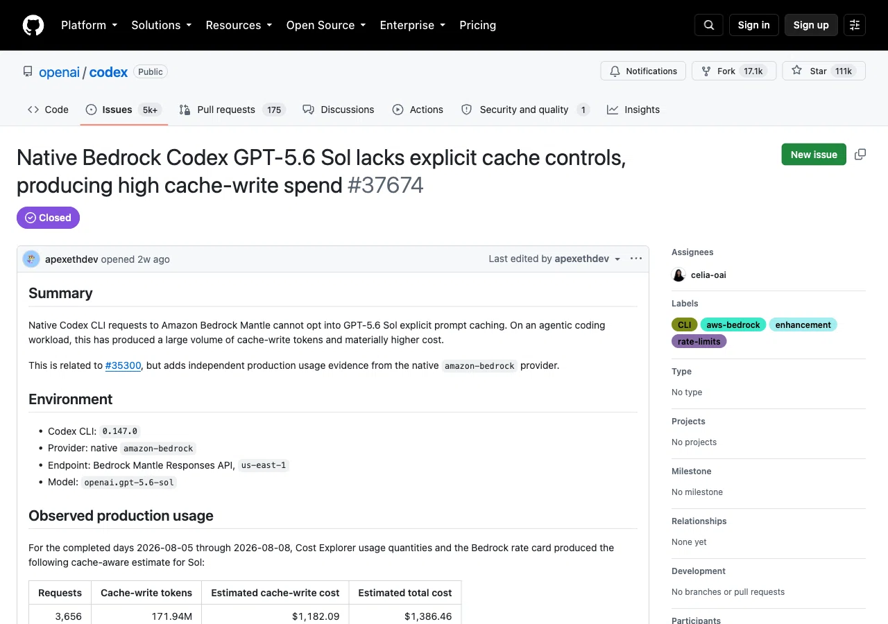Screen dimensions: 888x624
Task: Click the Sign in button
Action: (754, 25)
